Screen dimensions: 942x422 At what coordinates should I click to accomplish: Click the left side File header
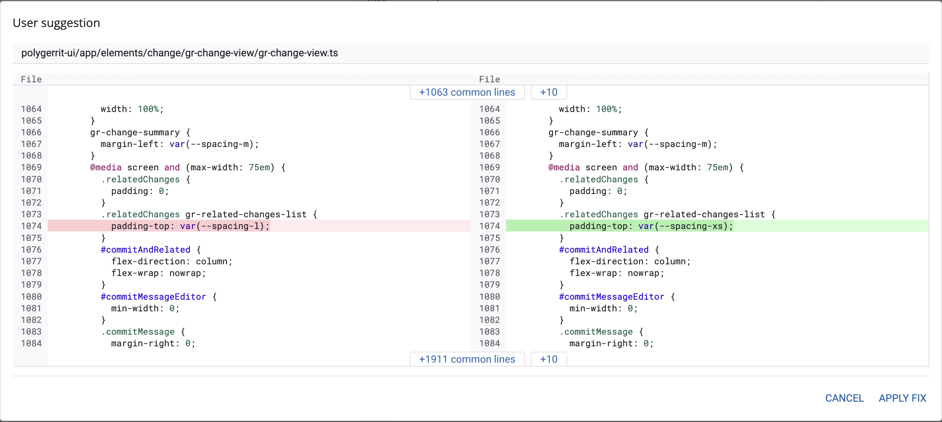pyautogui.click(x=31, y=79)
